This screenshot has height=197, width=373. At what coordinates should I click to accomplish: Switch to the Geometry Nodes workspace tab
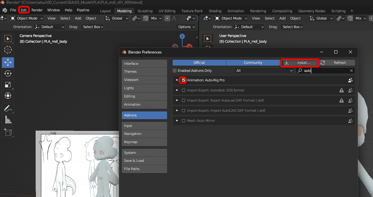coord(311,11)
